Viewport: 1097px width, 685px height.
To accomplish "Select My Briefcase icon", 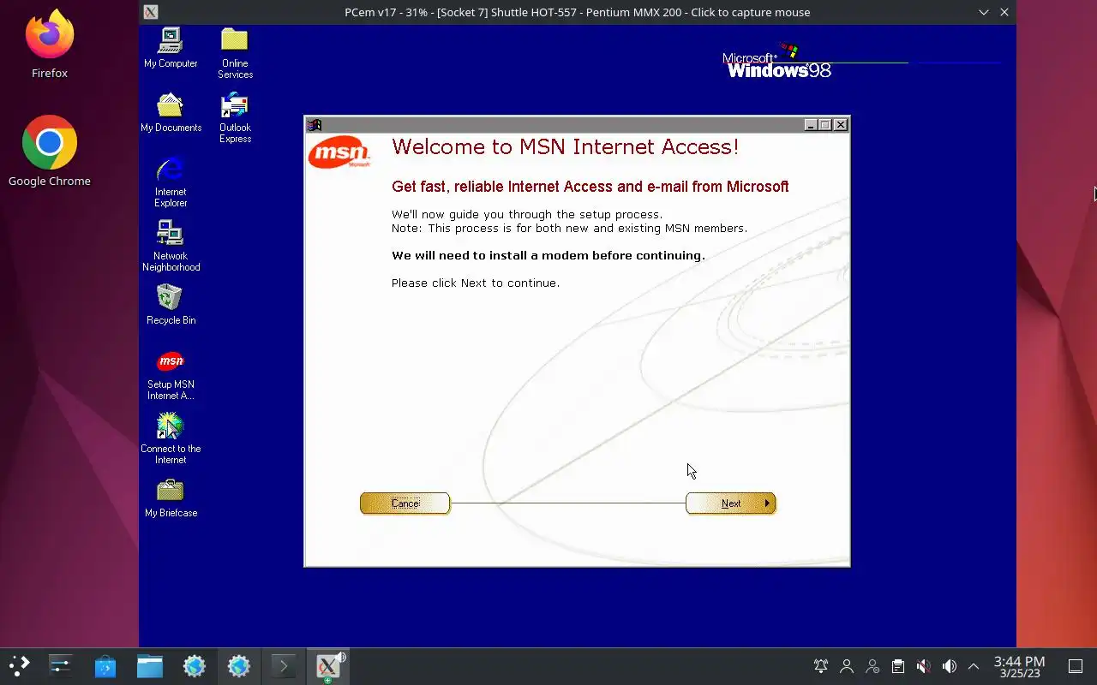I will [171, 497].
